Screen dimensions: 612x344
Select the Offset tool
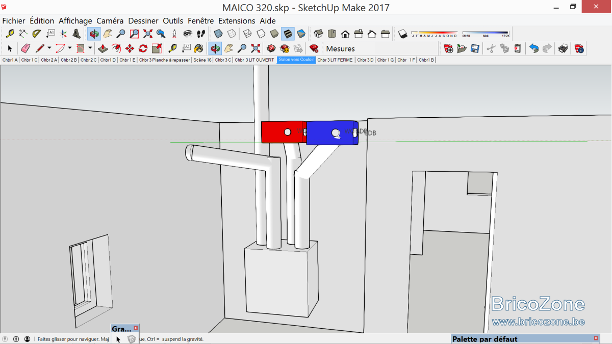point(116,48)
